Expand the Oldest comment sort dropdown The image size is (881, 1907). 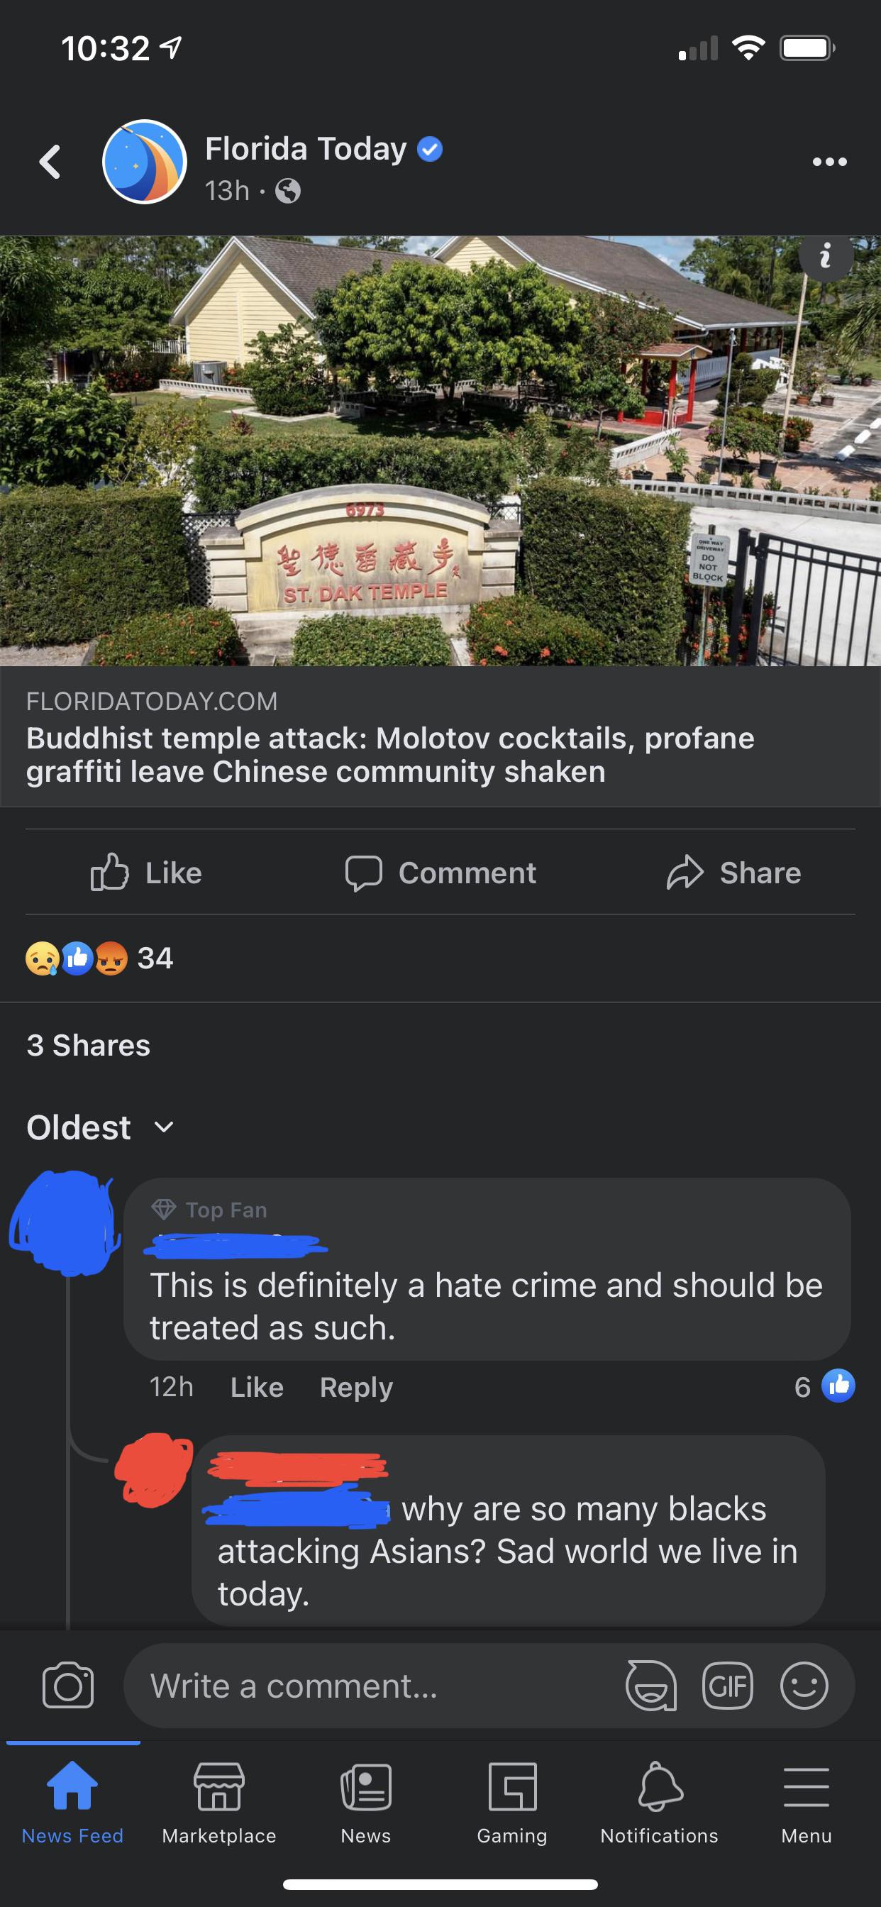click(101, 1127)
